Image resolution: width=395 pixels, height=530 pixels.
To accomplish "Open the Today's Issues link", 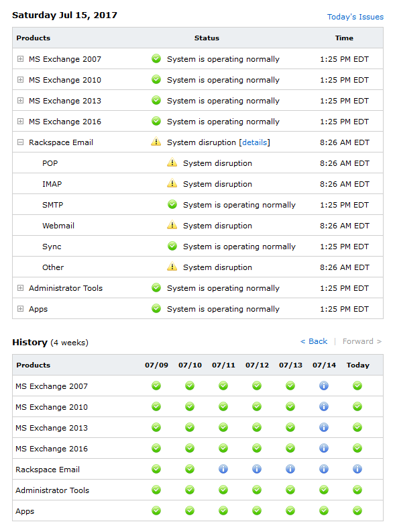I will [355, 17].
